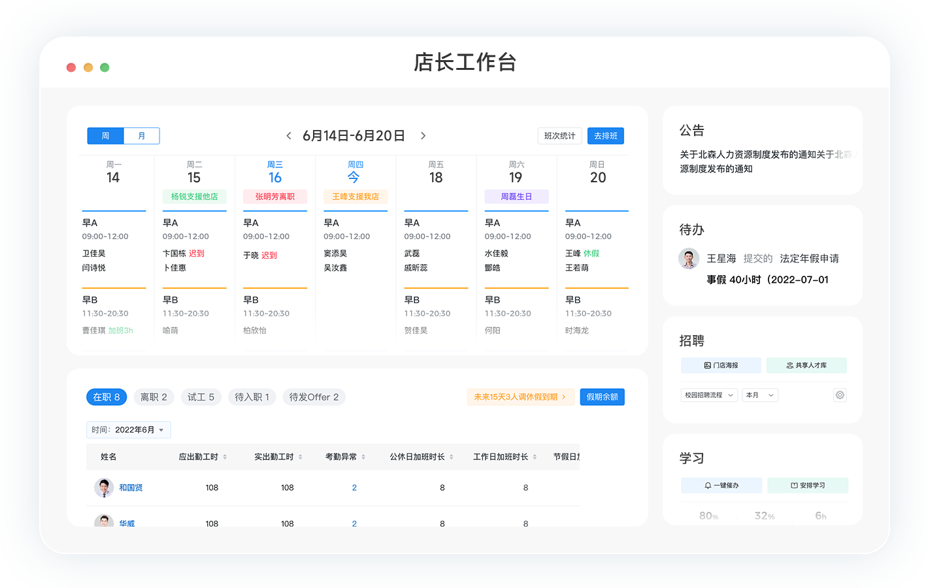Select the 待发Offer 2 tab

[314, 397]
